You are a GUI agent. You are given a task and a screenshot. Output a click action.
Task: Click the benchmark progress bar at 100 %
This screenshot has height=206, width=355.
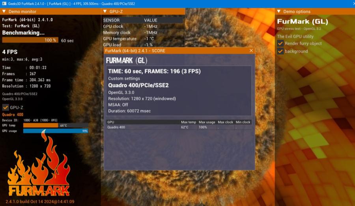pos(30,40)
